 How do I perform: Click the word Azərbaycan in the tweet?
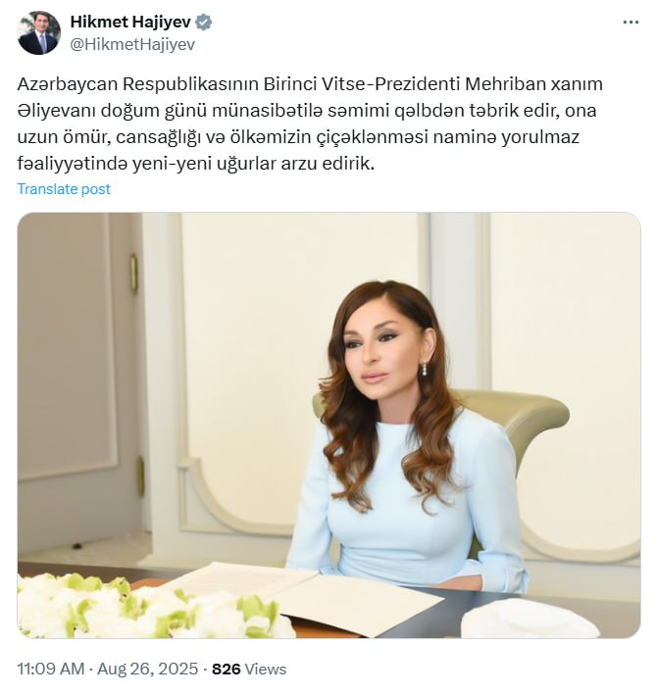pyautogui.click(x=67, y=84)
